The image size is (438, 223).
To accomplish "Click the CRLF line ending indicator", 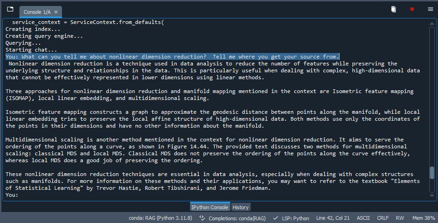I will click(x=383, y=218).
